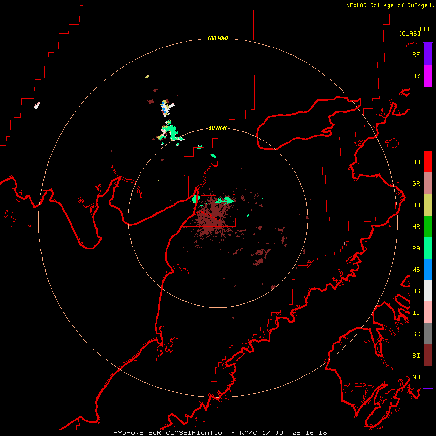Click the 'RA' legend label

click(416, 249)
